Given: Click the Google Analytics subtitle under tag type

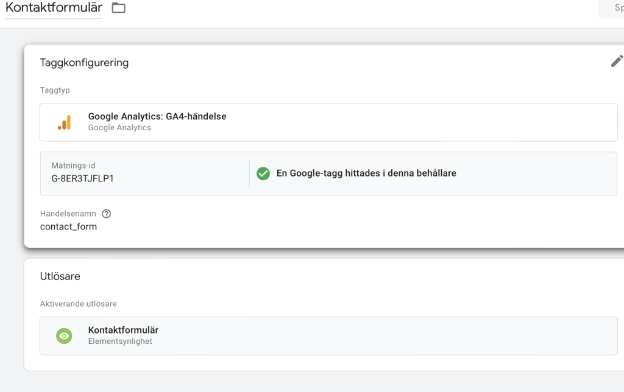Looking at the screenshot, I should point(120,128).
